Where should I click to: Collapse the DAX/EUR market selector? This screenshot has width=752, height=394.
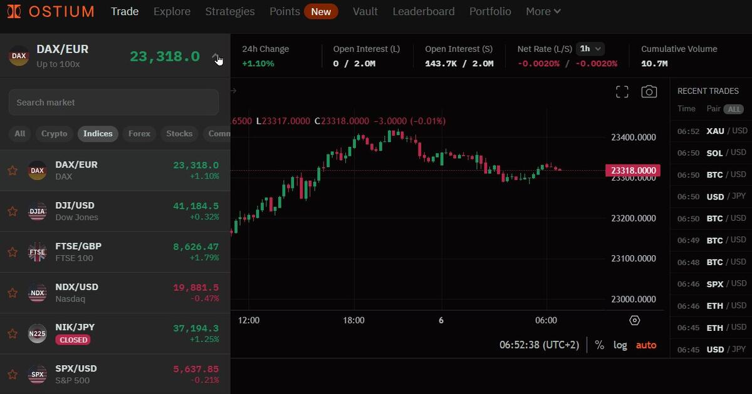(x=216, y=56)
